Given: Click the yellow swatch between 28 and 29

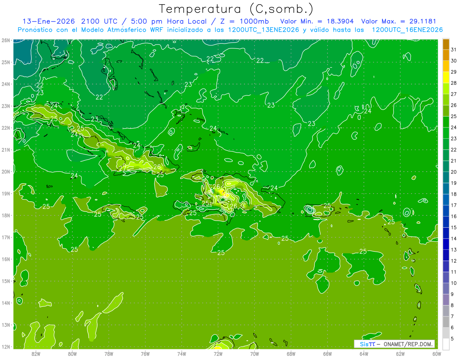Looking at the screenshot, I should 446,77.
